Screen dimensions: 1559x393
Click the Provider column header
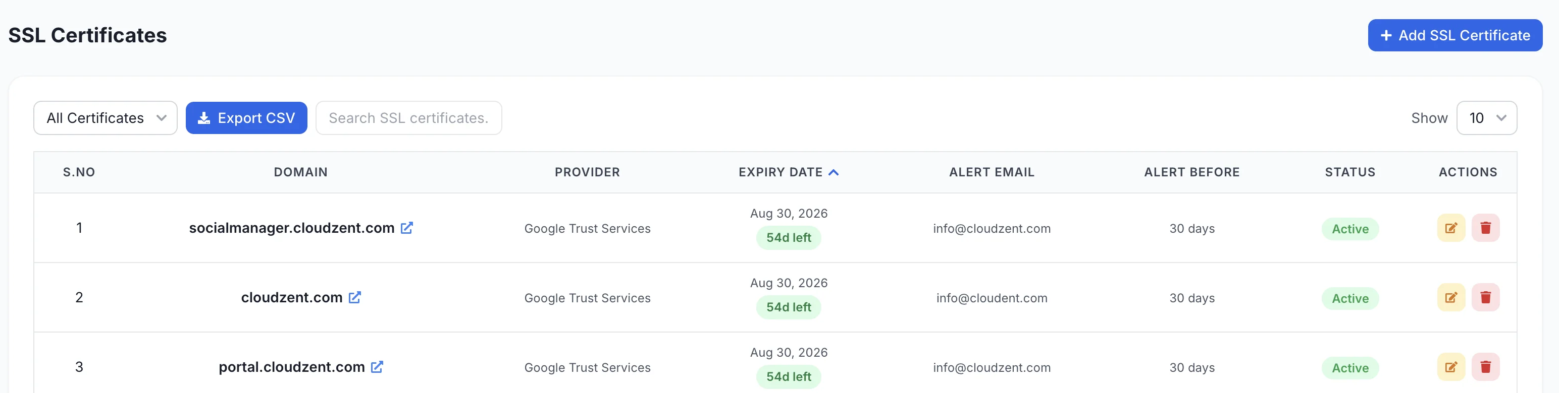[587, 172]
